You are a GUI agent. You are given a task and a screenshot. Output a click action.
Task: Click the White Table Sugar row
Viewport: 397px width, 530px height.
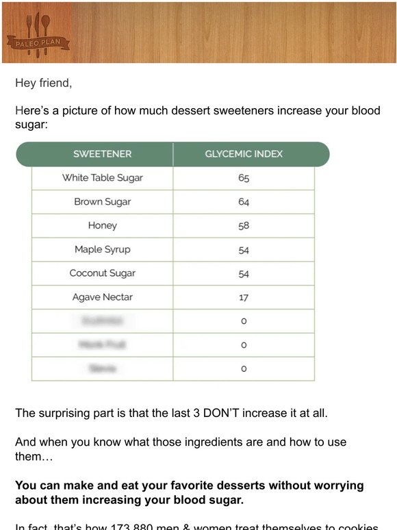[x=173, y=178]
